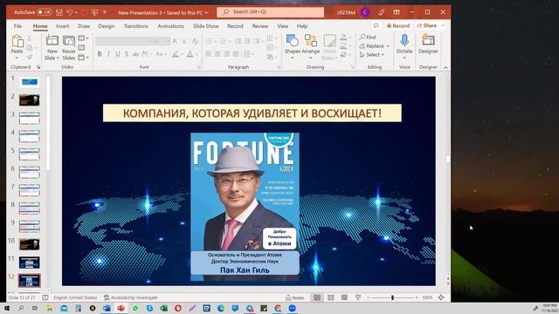The image size is (559, 314).
Task: Switch to the Design tab
Action: click(x=107, y=26)
